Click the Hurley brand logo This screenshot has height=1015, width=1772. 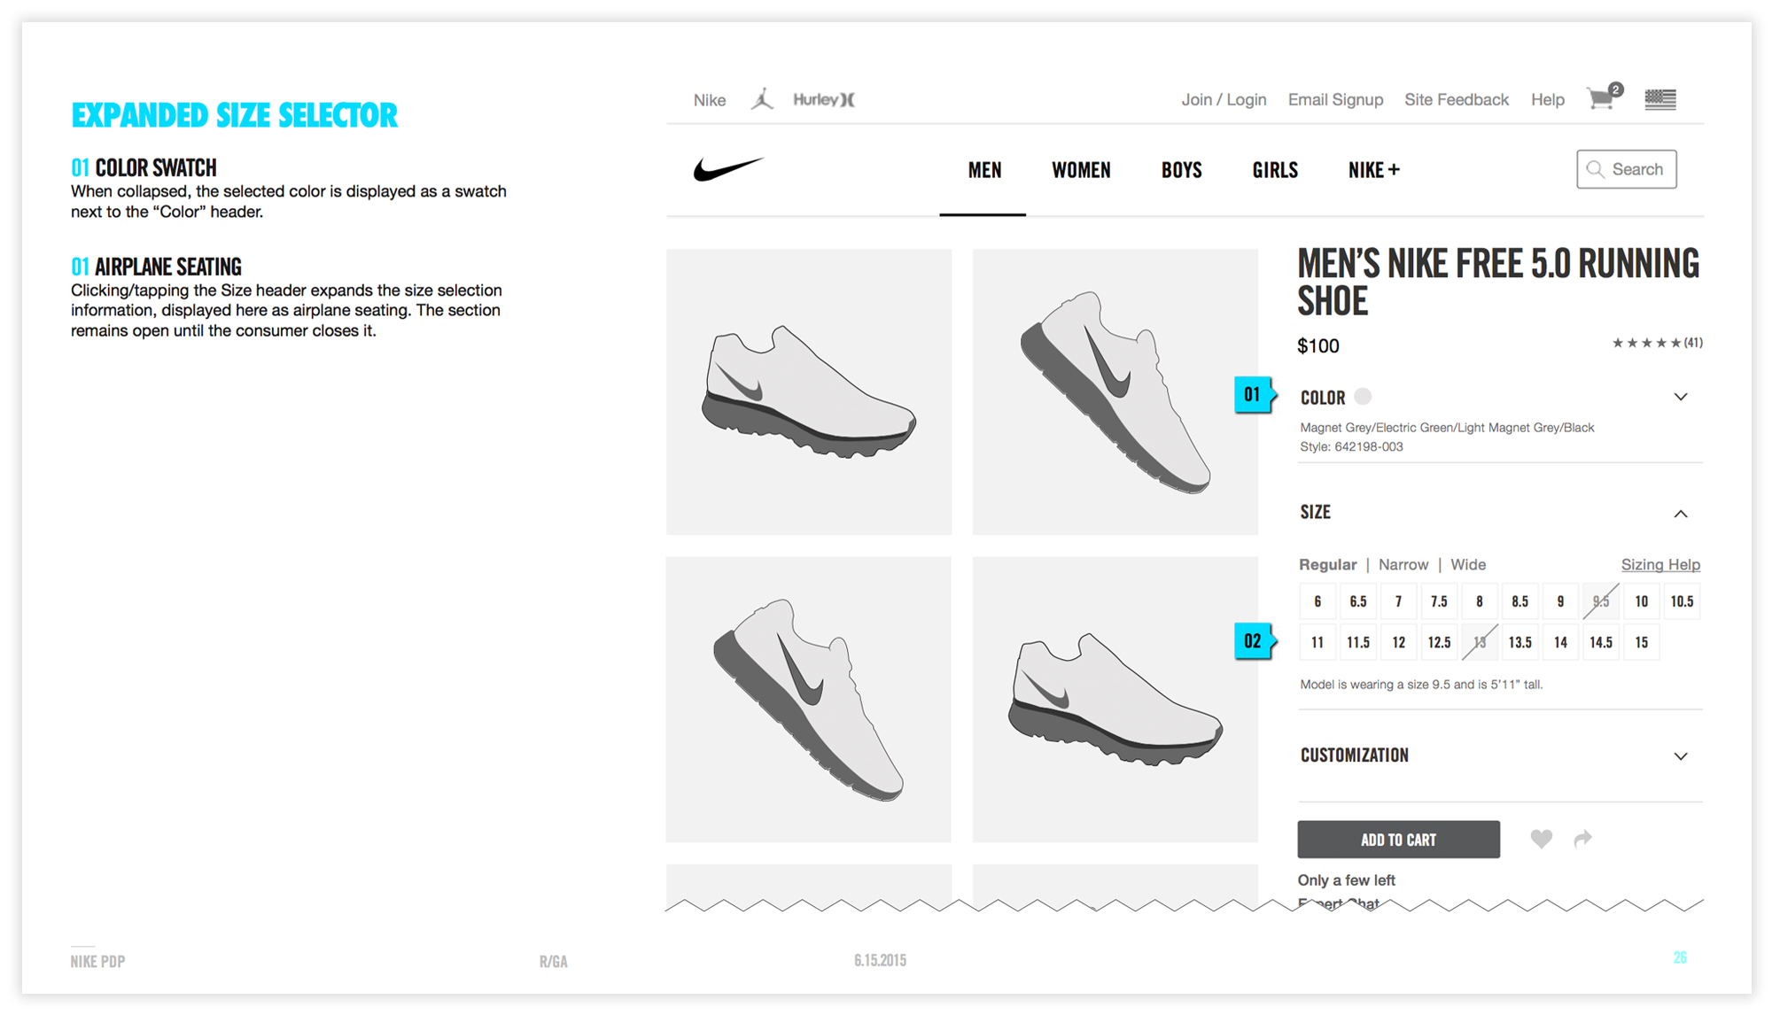(x=823, y=99)
